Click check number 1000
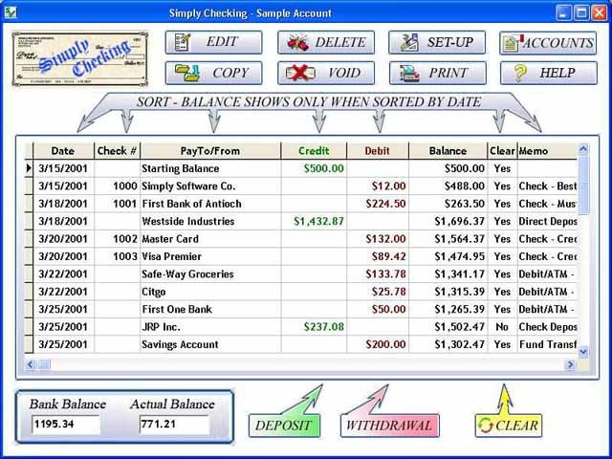Image resolution: width=612 pixels, height=459 pixels. click(125, 186)
